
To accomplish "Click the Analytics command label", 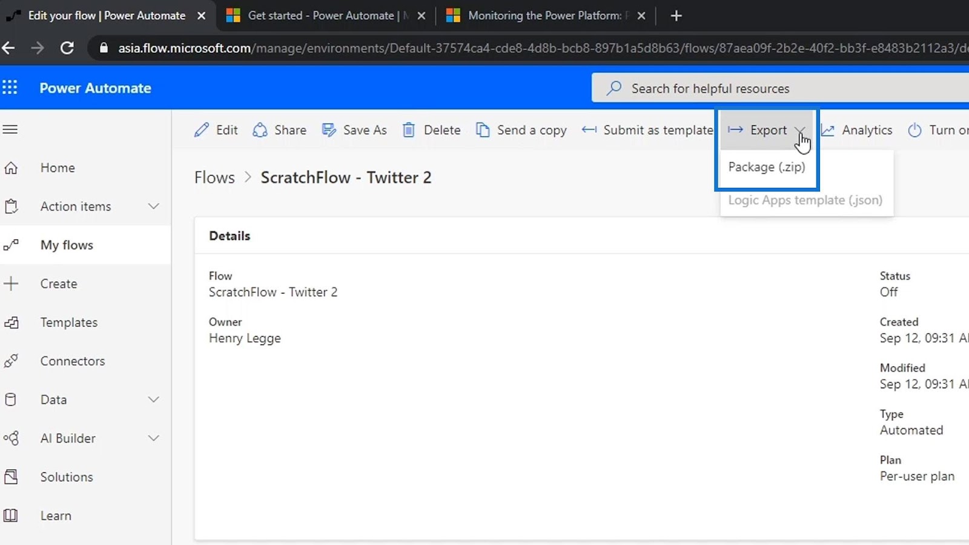I will click(x=867, y=130).
